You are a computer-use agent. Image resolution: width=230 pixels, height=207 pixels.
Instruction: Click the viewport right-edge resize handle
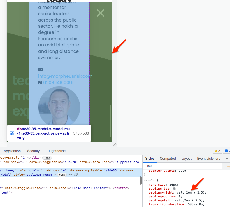click(115, 65)
